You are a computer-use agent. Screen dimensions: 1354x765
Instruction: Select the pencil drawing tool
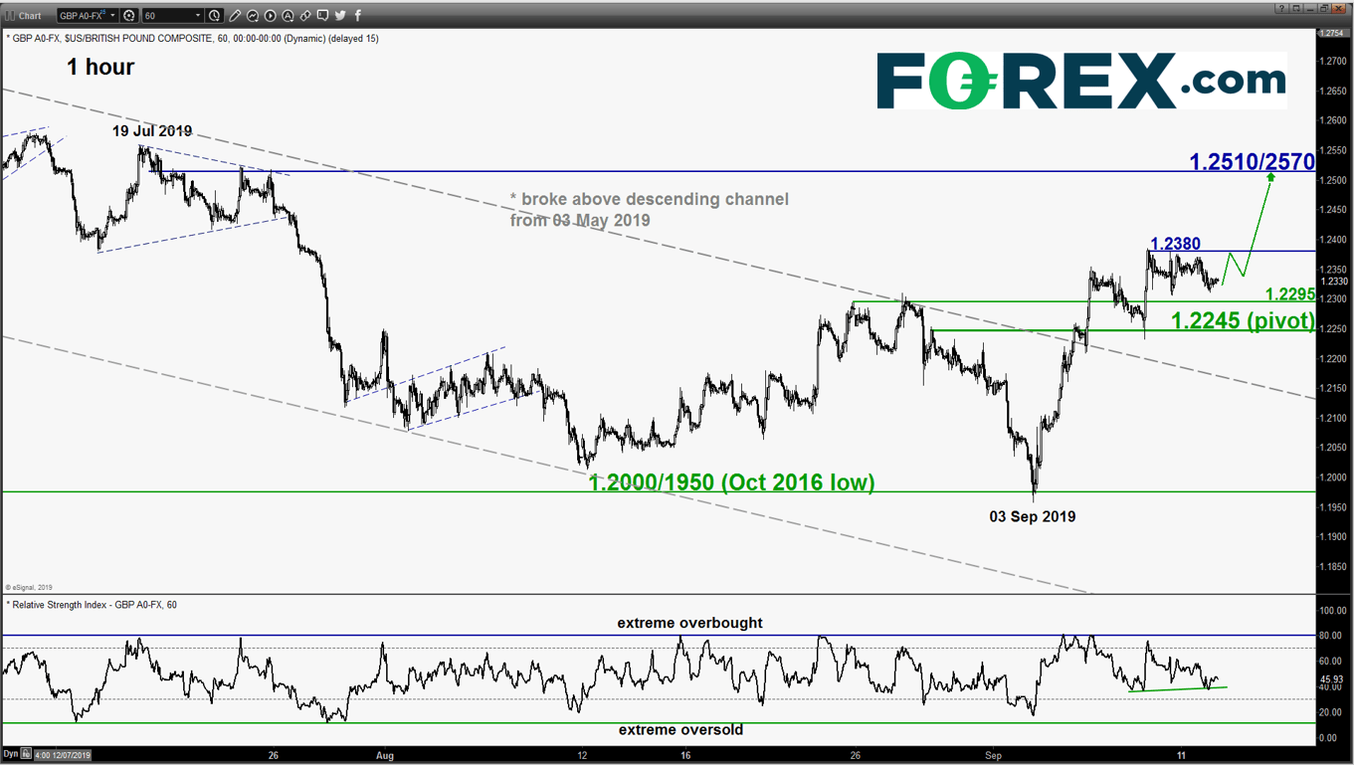tap(235, 15)
